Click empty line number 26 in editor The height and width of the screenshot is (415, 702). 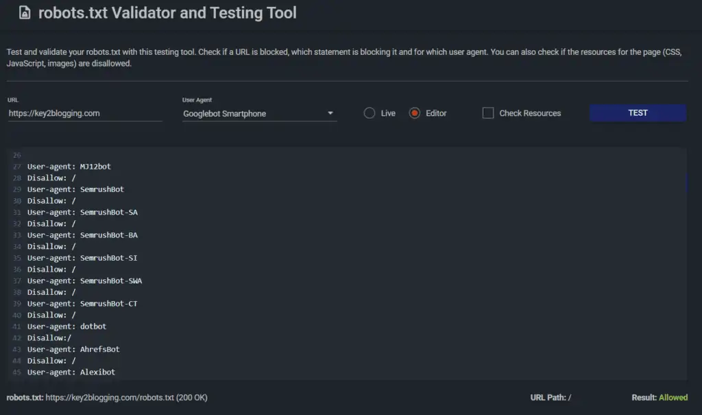[x=17, y=155]
